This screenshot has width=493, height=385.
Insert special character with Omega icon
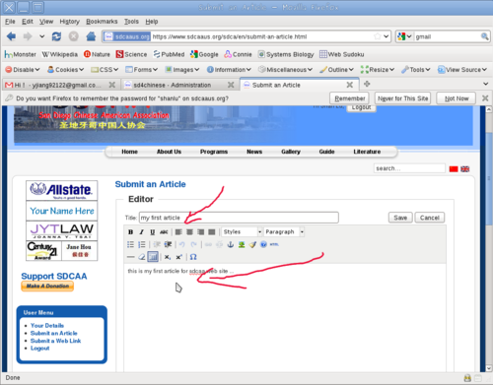(193, 257)
